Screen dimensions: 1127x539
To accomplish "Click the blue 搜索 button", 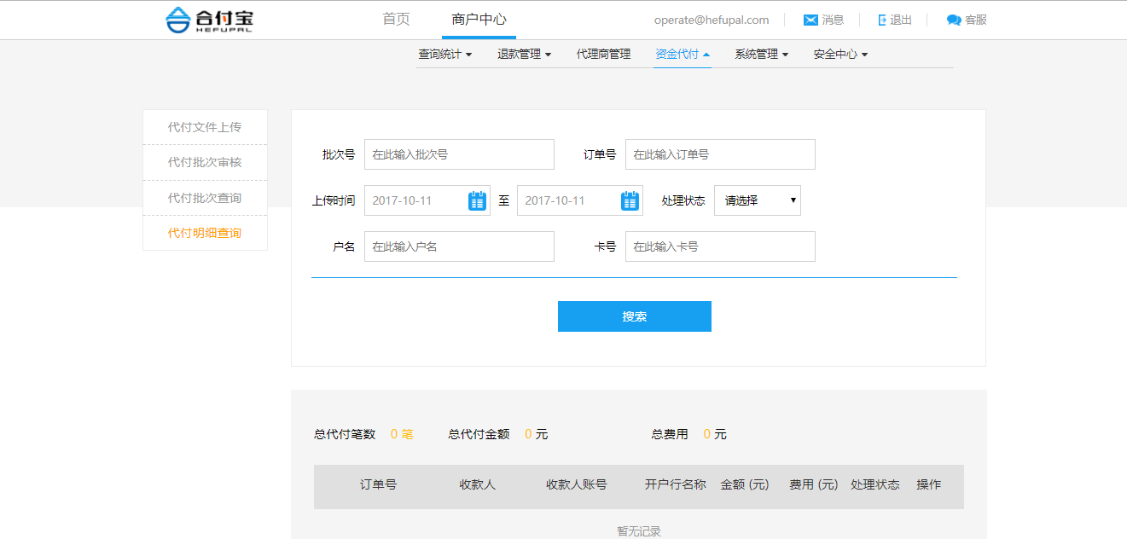I will coord(635,316).
